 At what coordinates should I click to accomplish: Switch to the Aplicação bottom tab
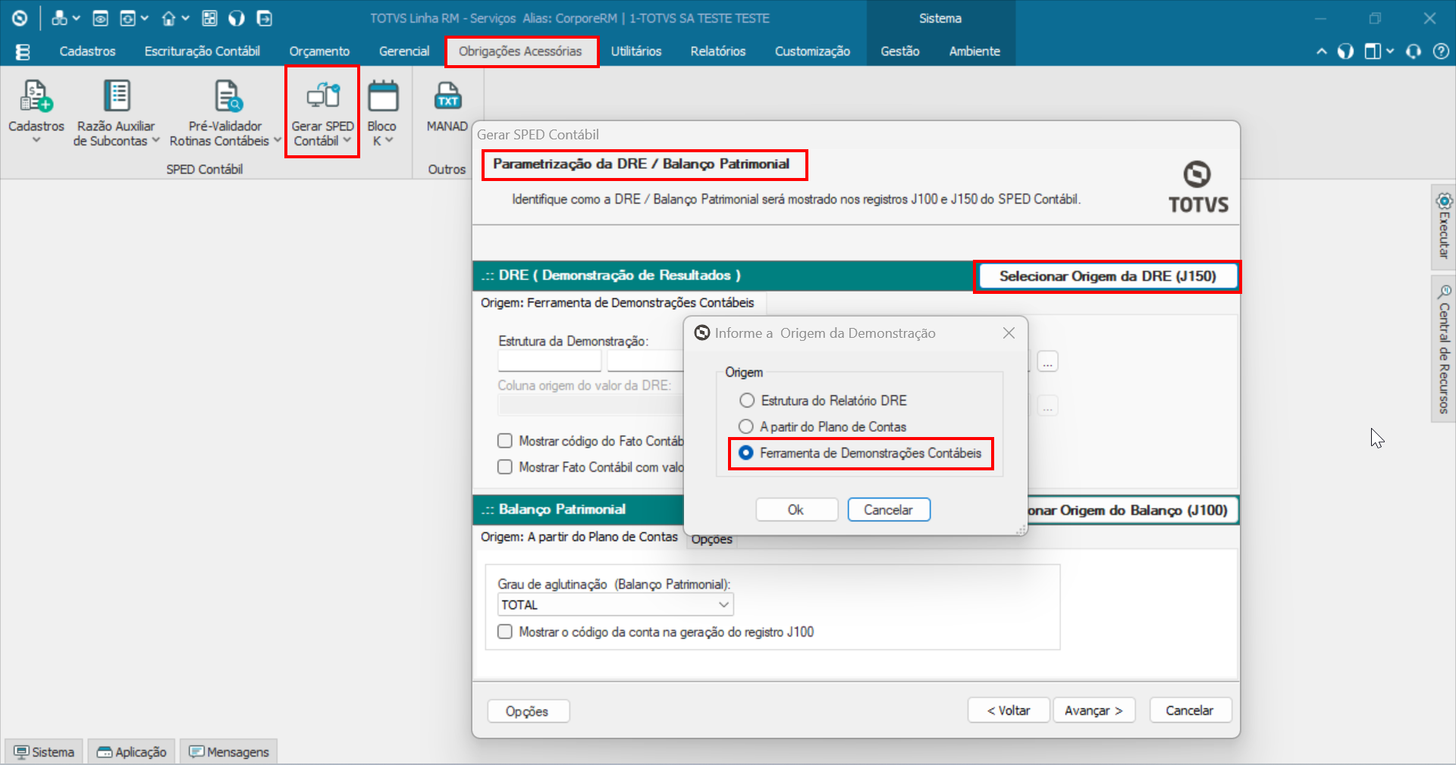pyautogui.click(x=132, y=751)
